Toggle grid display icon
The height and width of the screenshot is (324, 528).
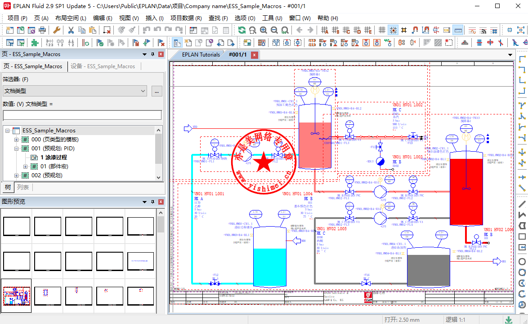pos(382,30)
